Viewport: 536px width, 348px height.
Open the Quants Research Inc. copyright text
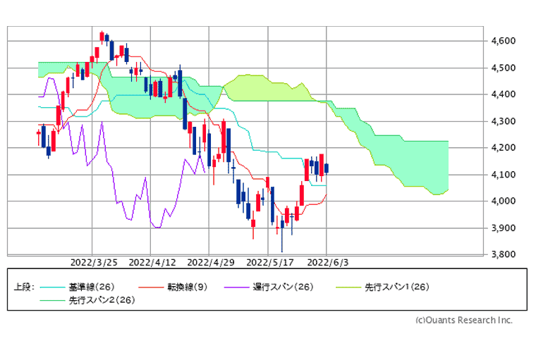(463, 320)
